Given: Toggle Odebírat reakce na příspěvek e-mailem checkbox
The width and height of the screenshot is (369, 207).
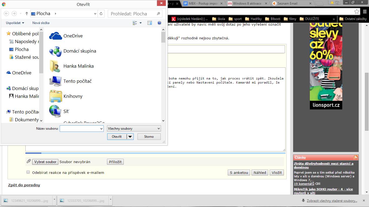Looking at the screenshot, I should pos(28,172).
